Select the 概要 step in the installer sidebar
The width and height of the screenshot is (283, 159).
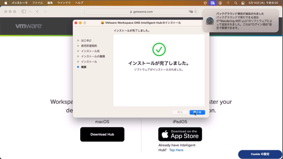(83, 67)
